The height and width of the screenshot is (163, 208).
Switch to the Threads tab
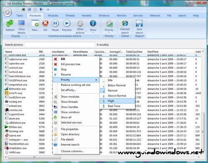[70, 15]
